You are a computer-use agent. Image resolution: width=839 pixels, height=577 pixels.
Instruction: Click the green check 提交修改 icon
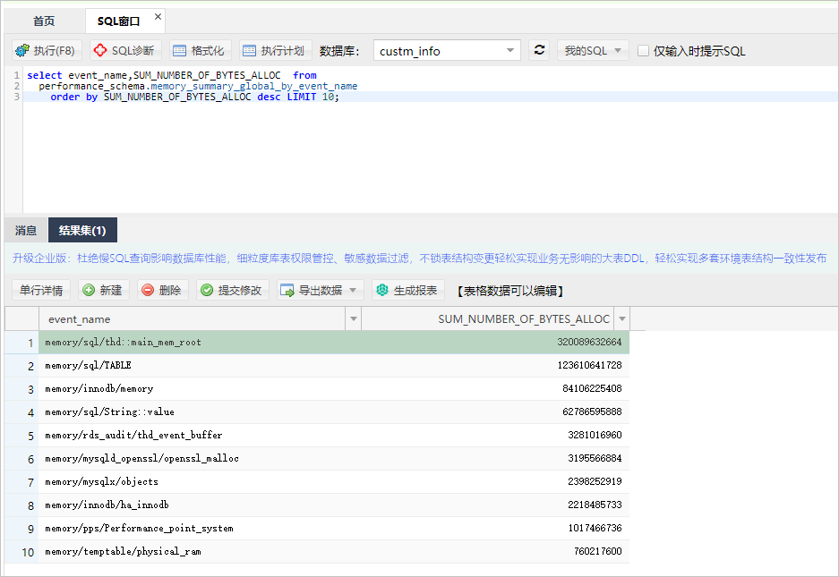pyautogui.click(x=207, y=290)
